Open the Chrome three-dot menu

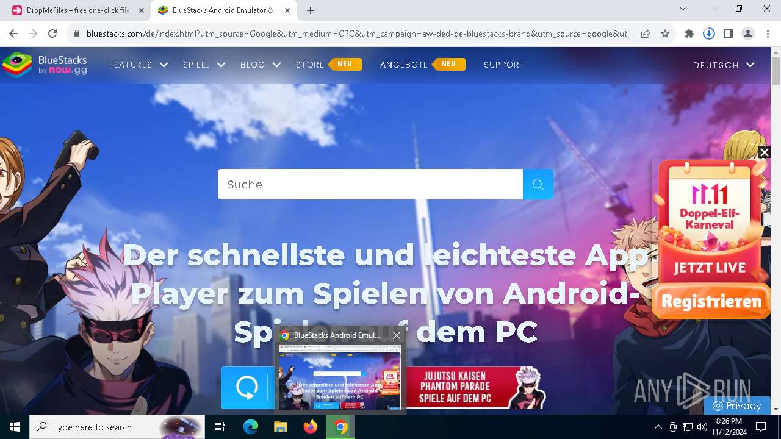click(x=767, y=34)
